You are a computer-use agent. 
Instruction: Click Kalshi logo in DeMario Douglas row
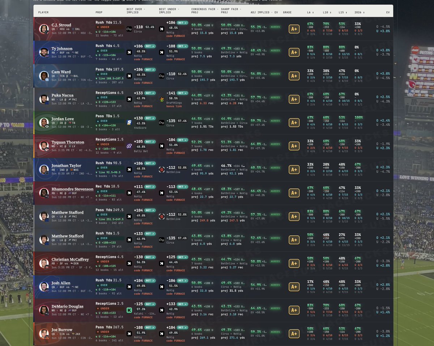129,310
